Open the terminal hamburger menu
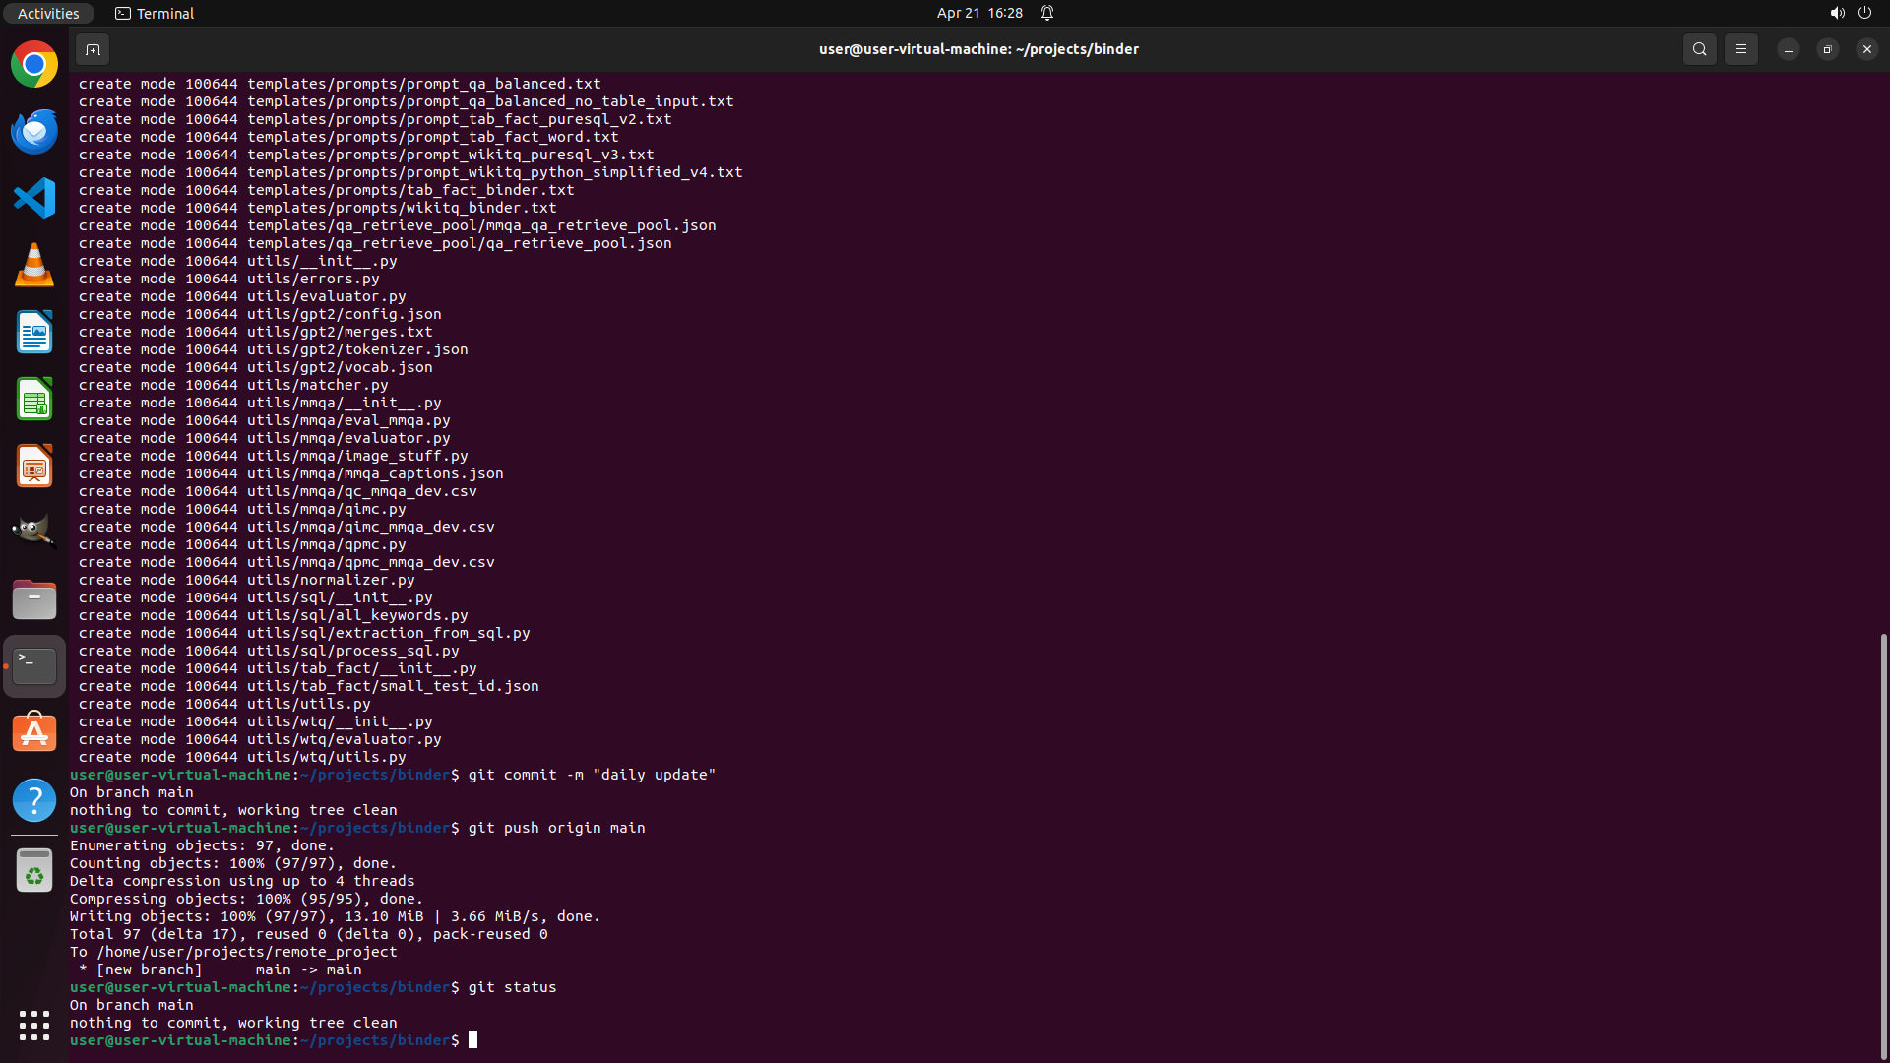 click(1740, 49)
